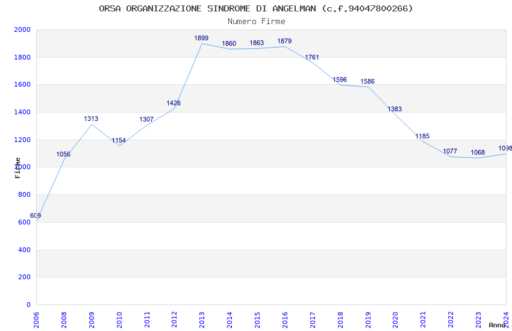Select the data label 1860
The height and width of the screenshot is (331, 512).
pos(229,43)
